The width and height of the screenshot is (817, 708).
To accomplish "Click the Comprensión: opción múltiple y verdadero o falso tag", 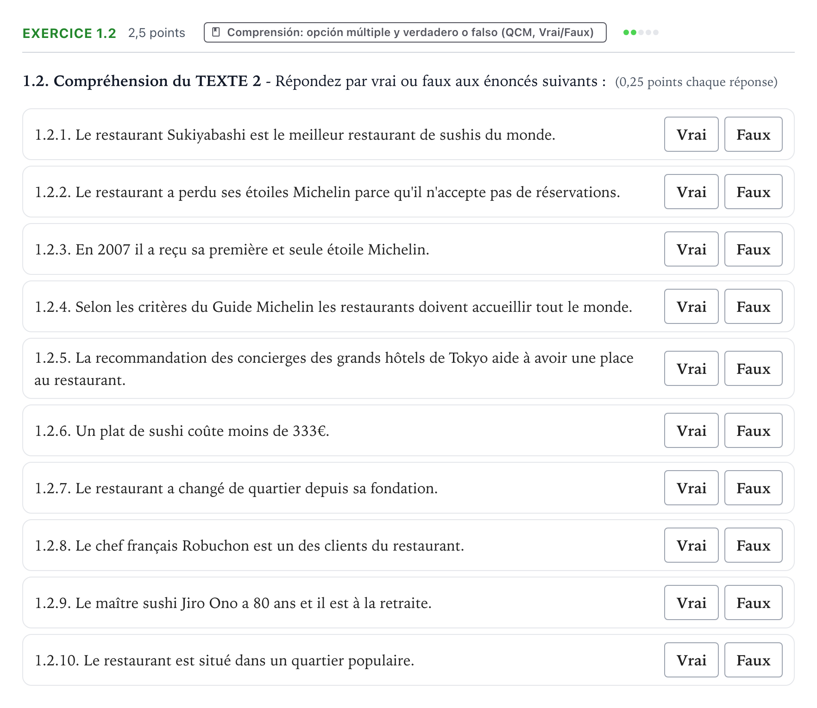I will click(405, 32).
